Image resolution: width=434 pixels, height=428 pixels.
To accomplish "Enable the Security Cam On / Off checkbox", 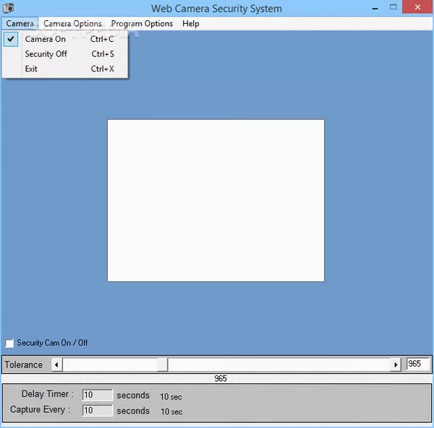I will click(x=10, y=343).
